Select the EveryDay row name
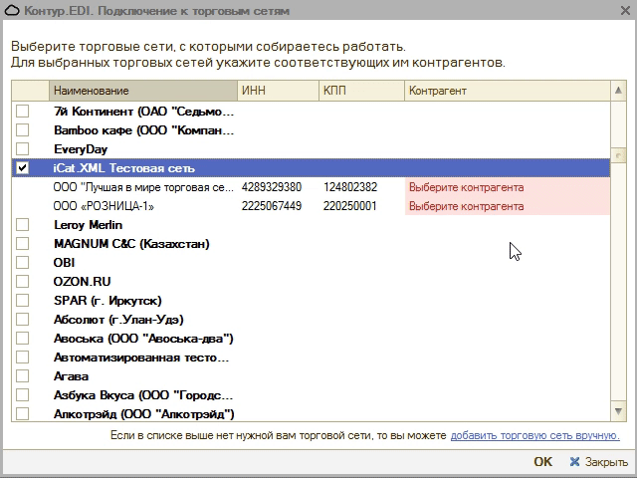The height and width of the screenshot is (478, 637). coord(81,149)
